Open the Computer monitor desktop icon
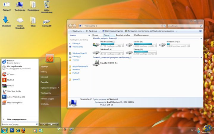This screenshot has width=214, height=134. (x=20, y=6)
